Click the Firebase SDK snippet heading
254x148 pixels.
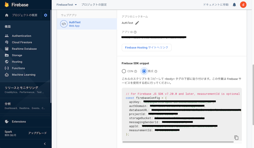135,63
